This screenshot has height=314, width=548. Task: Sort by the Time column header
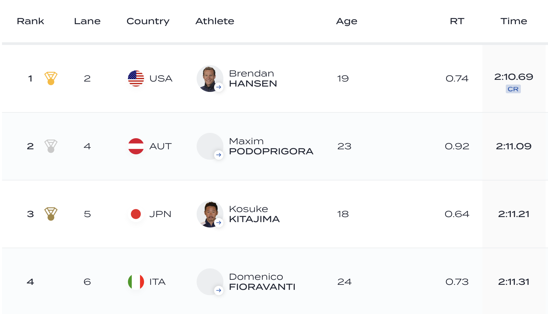[x=513, y=21]
